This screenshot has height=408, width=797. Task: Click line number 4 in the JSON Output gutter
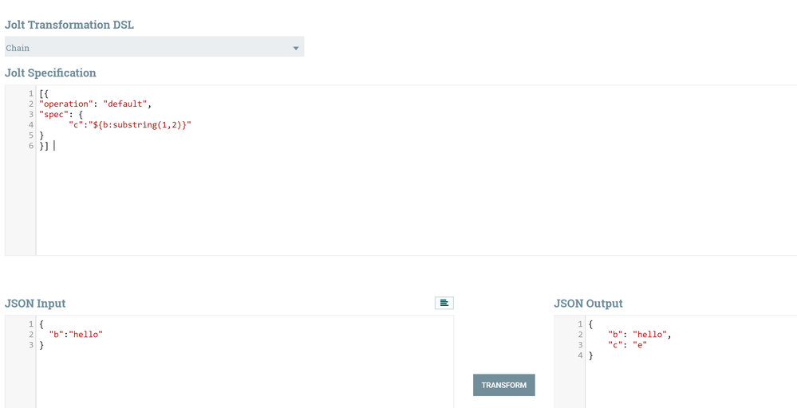[580, 355]
